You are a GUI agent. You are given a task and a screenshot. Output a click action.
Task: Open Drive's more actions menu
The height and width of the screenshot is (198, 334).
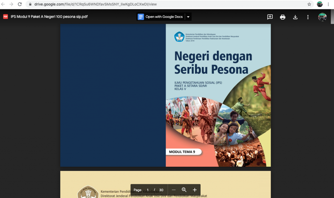point(308,17)
